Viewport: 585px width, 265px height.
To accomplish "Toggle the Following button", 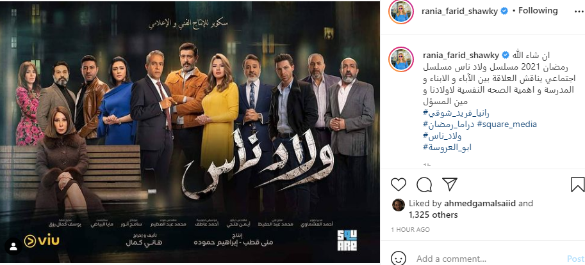I will tap(538, 11).
